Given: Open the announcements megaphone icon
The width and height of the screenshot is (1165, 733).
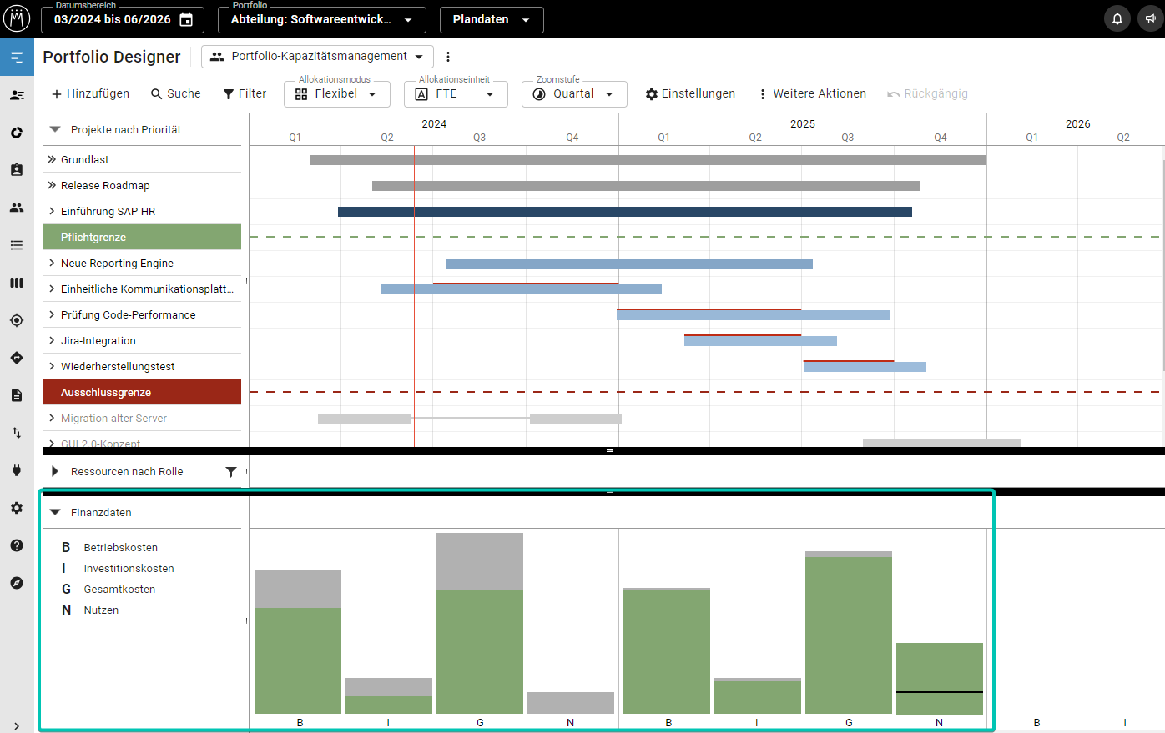Looking at the screenshot, I should (x=1151, y=18).
